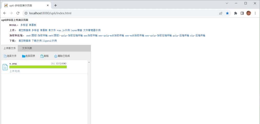Open the aes-gzip-加密压缩传输 link

158,36
